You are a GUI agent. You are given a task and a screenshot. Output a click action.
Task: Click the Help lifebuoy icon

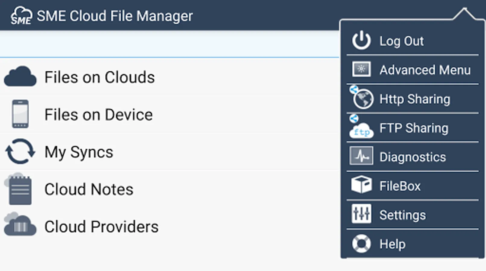tap(361, 243)
